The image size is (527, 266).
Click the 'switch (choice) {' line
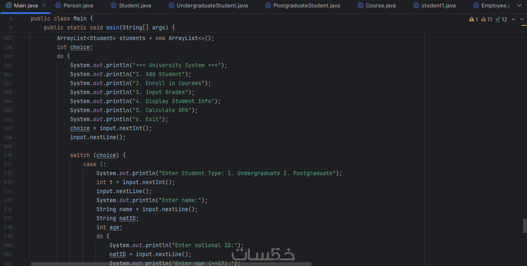pos(98,155)
